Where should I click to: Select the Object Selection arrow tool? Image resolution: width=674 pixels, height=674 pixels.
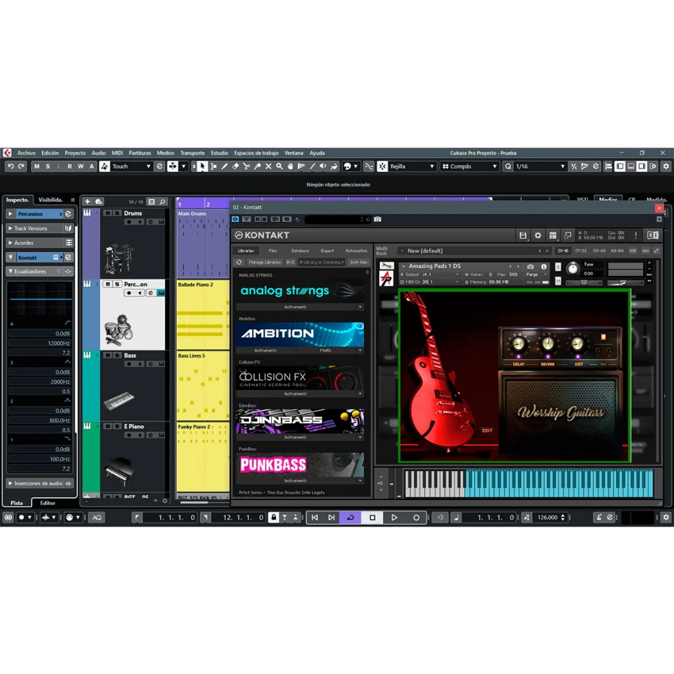point(202,167)
